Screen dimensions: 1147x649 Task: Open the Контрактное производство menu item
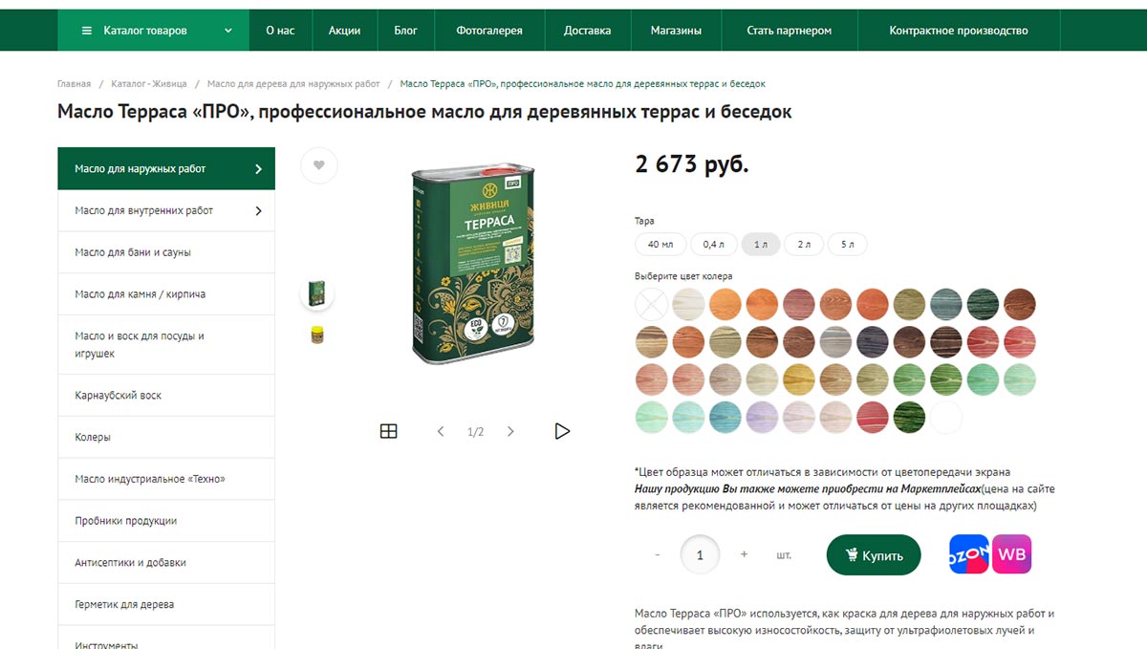[959, 31]
